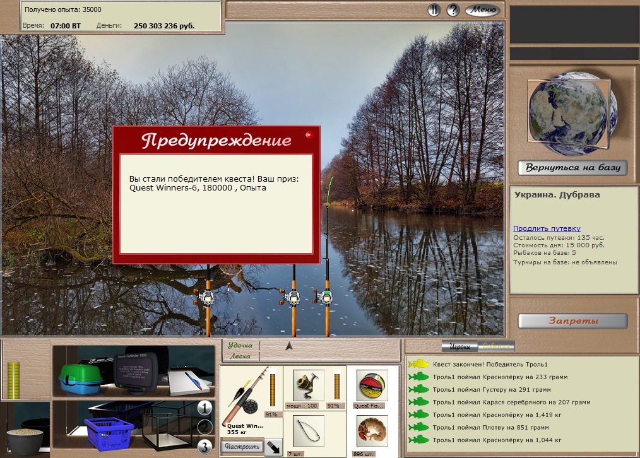Click the Квест закончен! Победитель Троль1 entry
The height and width of the screenshot is (458, 640).
[x=490, y=364]
